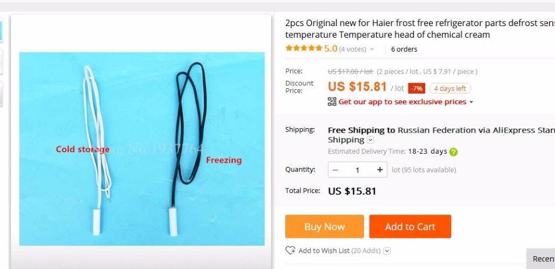
Task: Expand the Add to Wish List dropdown arrow
Action: (387, 251)
